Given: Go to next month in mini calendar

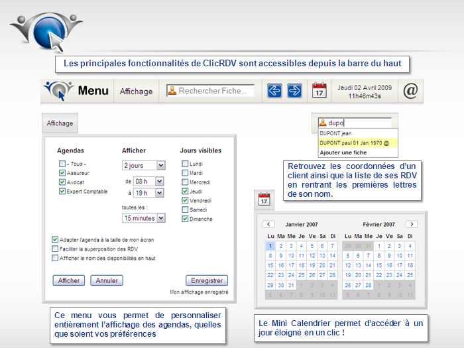Looking at the screenshot, I should click(x=412, y=224).
